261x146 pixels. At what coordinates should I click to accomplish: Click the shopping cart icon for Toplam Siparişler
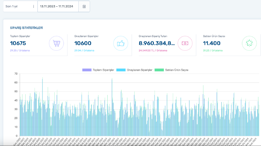click(x=56, y=43)
